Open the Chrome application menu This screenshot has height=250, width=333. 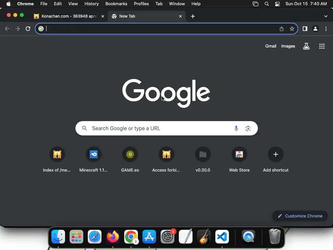pyautogui.click(x=25, y=4)
